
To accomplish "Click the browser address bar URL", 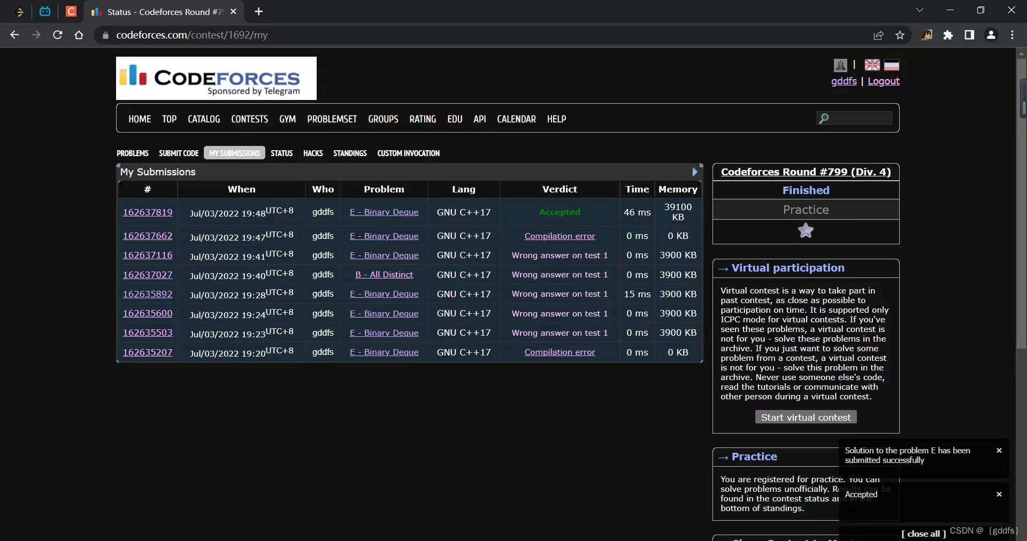I will pyautogui.click(x=192, y=35).
